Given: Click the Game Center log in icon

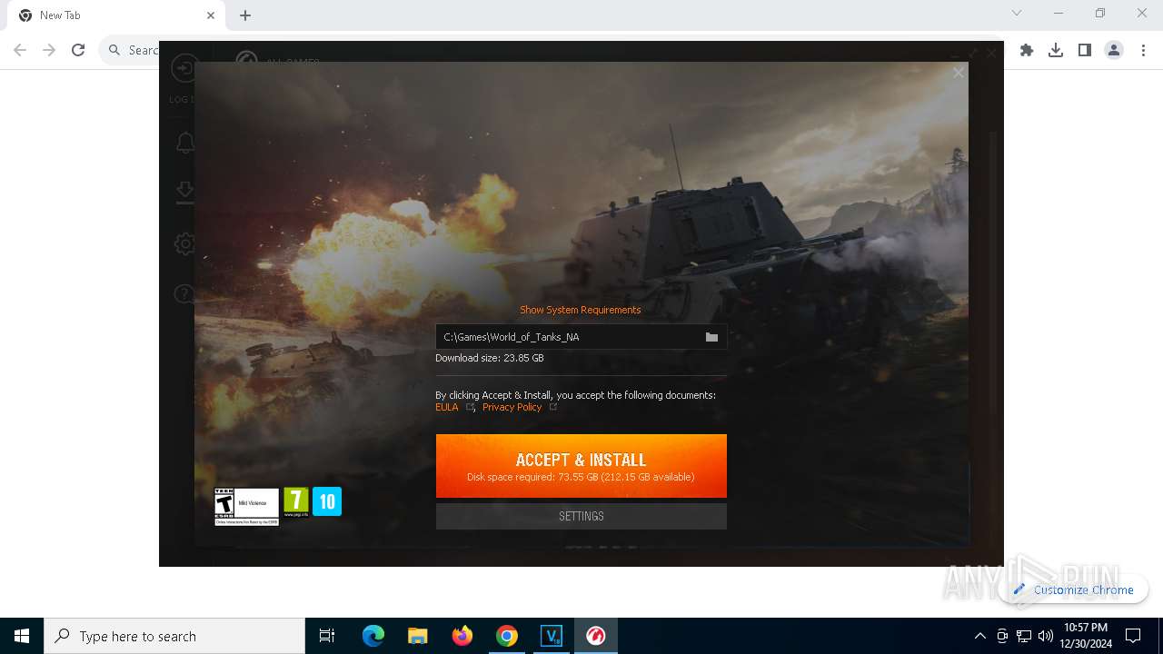Looking at the screenshot, I should [x=184, y=68].
